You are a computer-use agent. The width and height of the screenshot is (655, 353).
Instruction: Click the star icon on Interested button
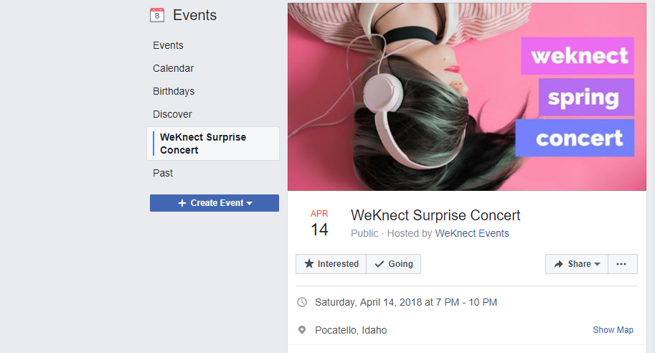[309, 264]
